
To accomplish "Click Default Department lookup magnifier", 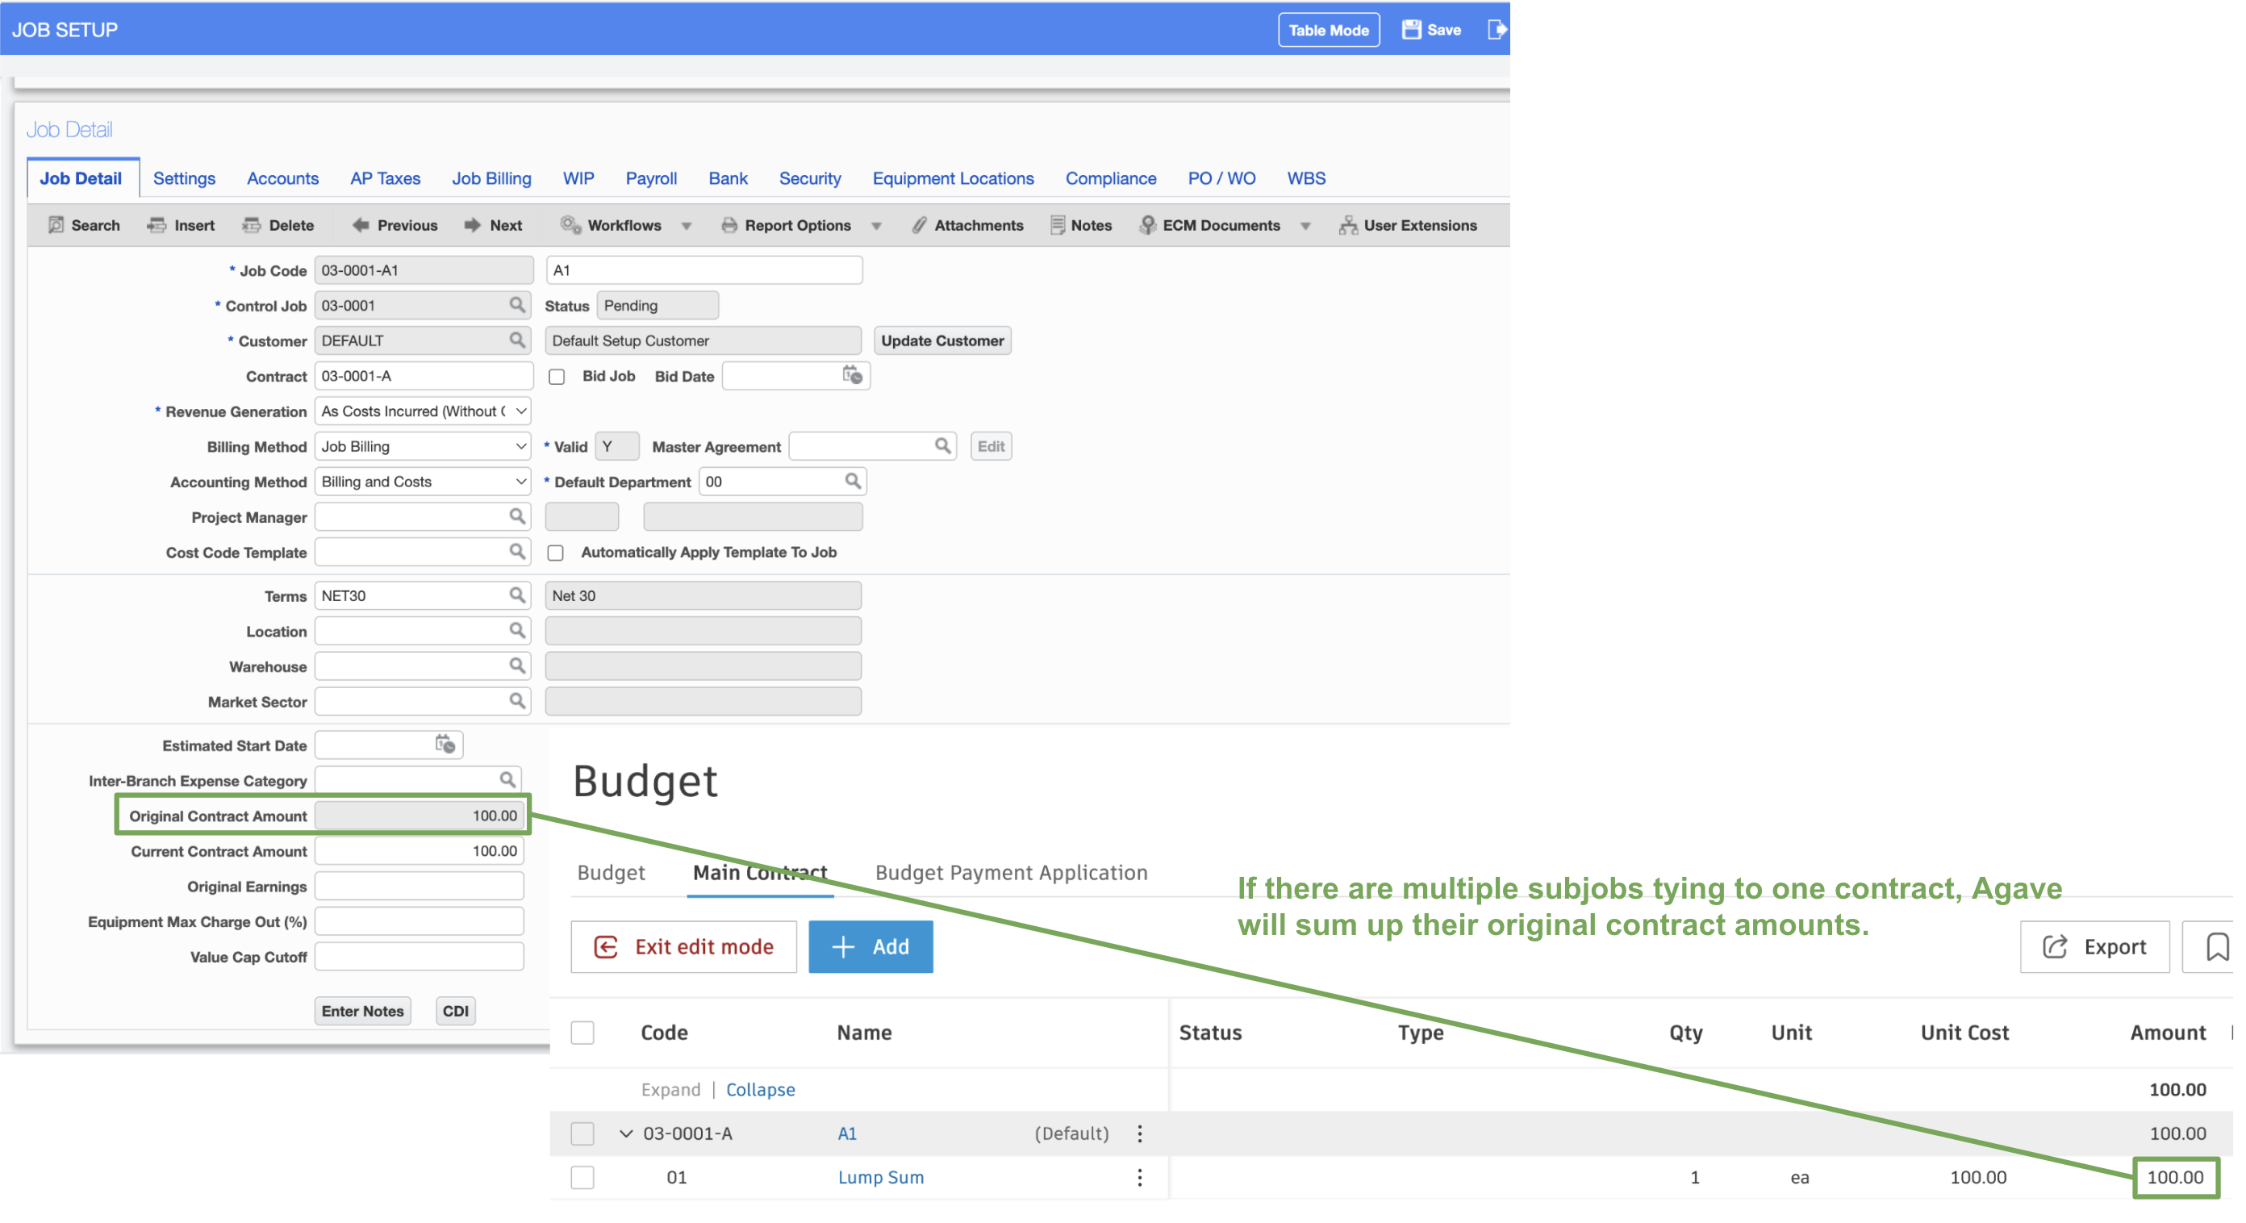I will click(x=853, y=480).
